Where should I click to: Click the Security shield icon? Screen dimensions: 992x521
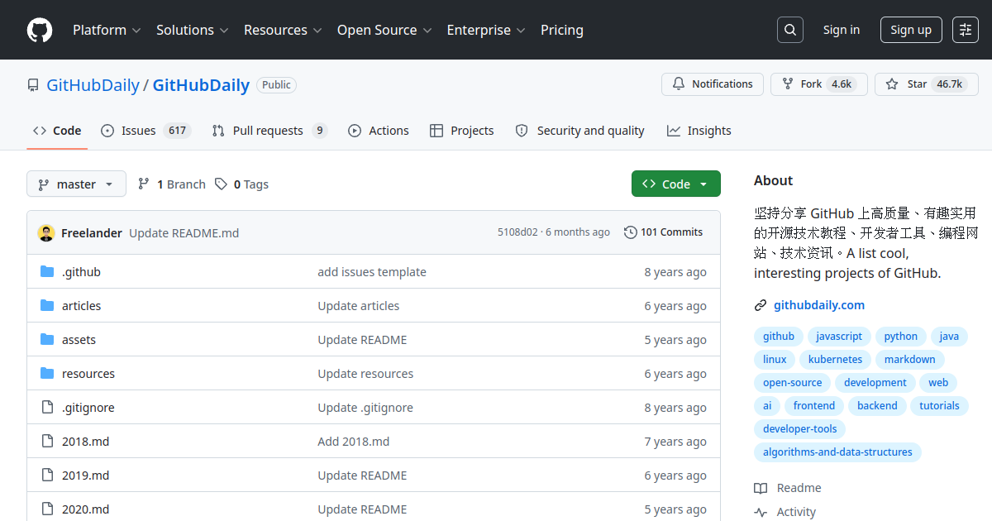[522, 131]
